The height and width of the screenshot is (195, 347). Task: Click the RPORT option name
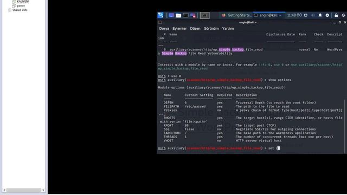point(169,125)
